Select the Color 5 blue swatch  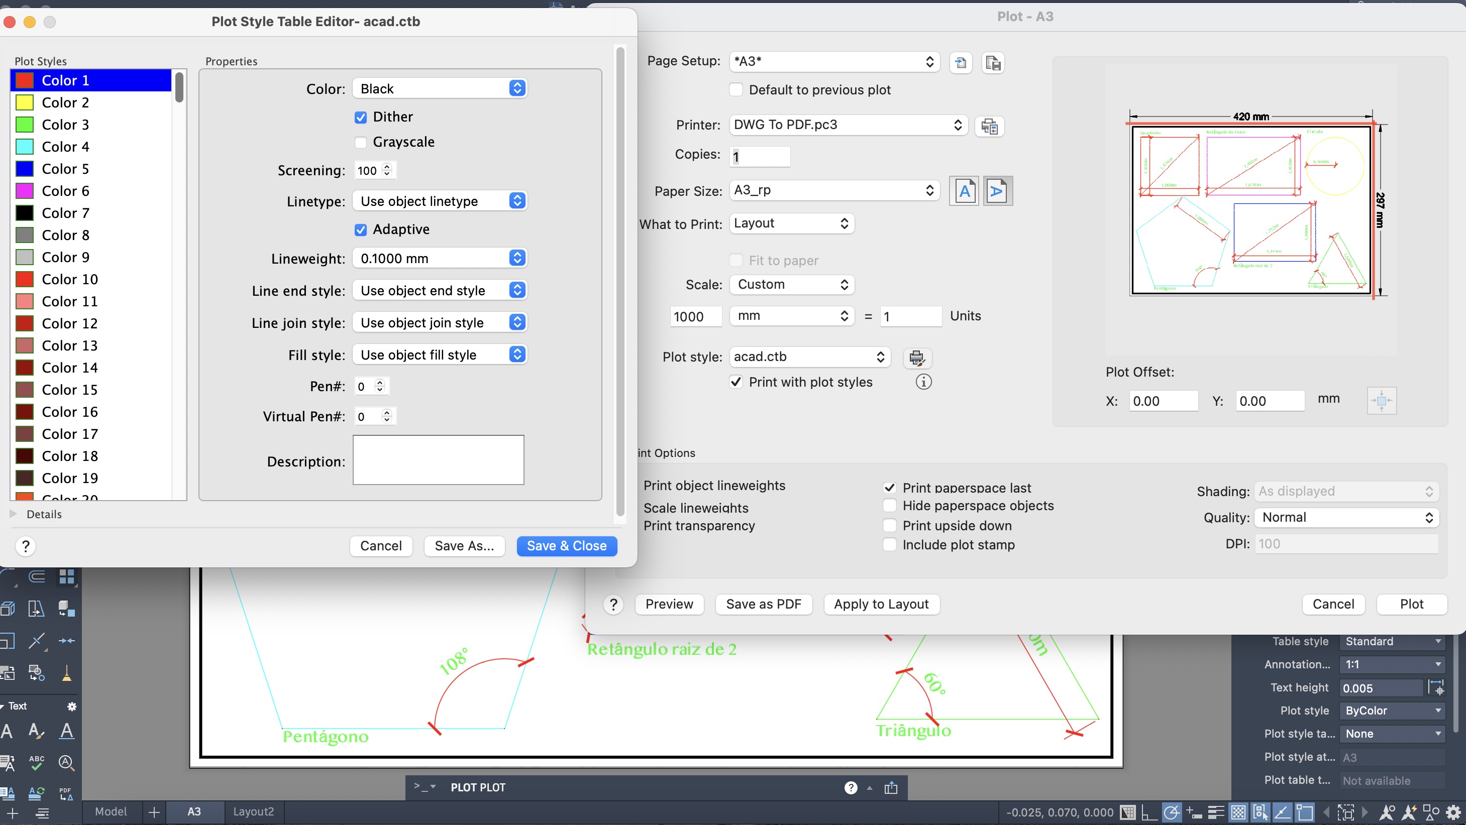[x=25, y=169]
